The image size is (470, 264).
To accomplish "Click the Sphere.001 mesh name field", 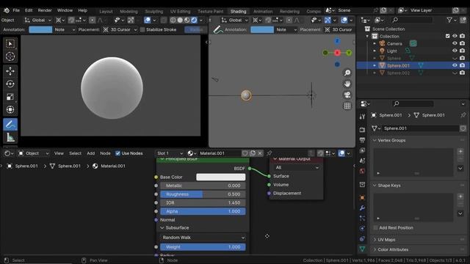I will point(420,128).
